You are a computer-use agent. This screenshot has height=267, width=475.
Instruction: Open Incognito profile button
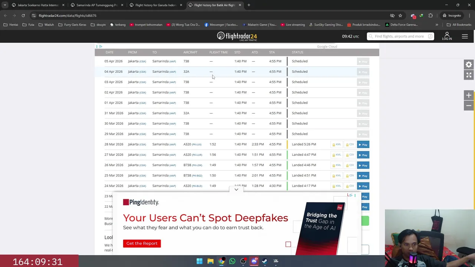[452, 16]
